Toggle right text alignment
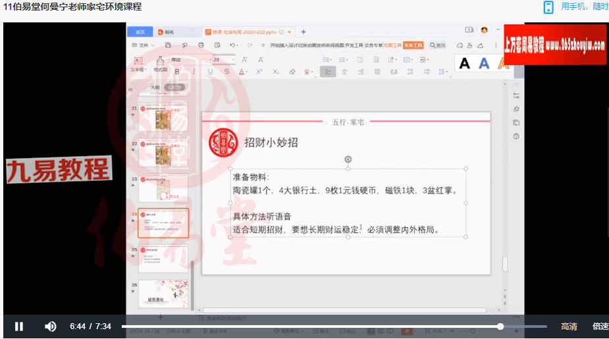This screenshot has height=339, width=609. pos(361,72)
